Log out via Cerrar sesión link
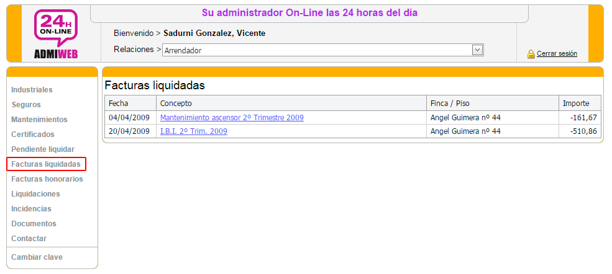This screenshot has height=274, width=612. [x=557, y=54]
